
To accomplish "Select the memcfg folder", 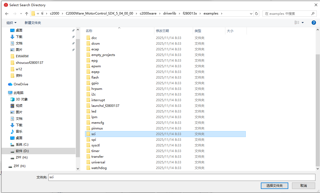I will (x=98, y=123).
